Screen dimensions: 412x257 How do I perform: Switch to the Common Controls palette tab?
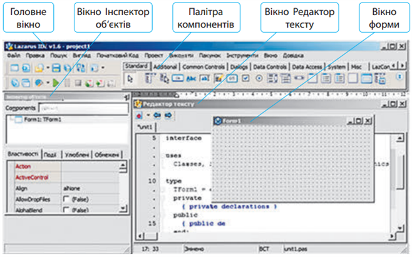[203, 66]
